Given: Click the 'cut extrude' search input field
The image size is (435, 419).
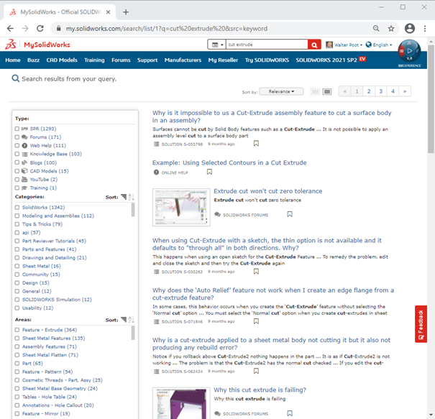Looking at the screenshot, I should (267, 45).
